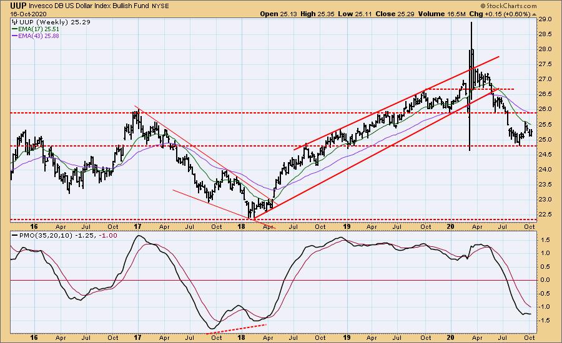
Task: Click the 'PMO(35,20,10) -1.25' legend text
Action: click(57, 236)
